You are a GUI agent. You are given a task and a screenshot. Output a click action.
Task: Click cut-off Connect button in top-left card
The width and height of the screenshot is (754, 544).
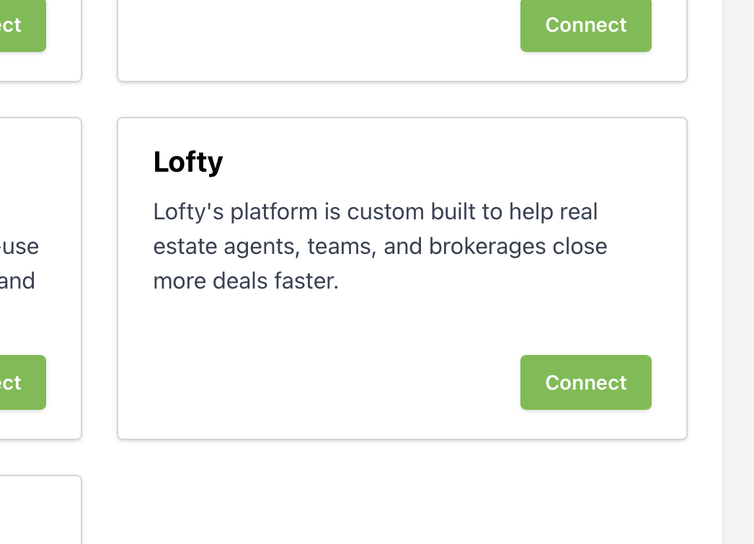click(22, 25)
